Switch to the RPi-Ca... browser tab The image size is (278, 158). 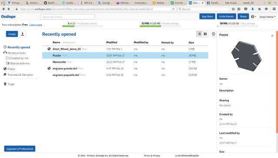tap(87, 3)
